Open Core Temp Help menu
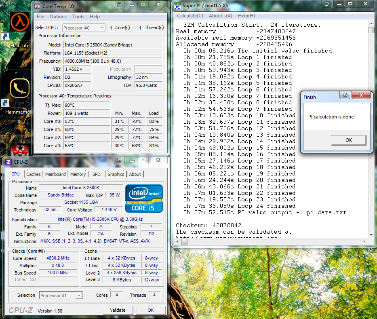 [95, 17]
